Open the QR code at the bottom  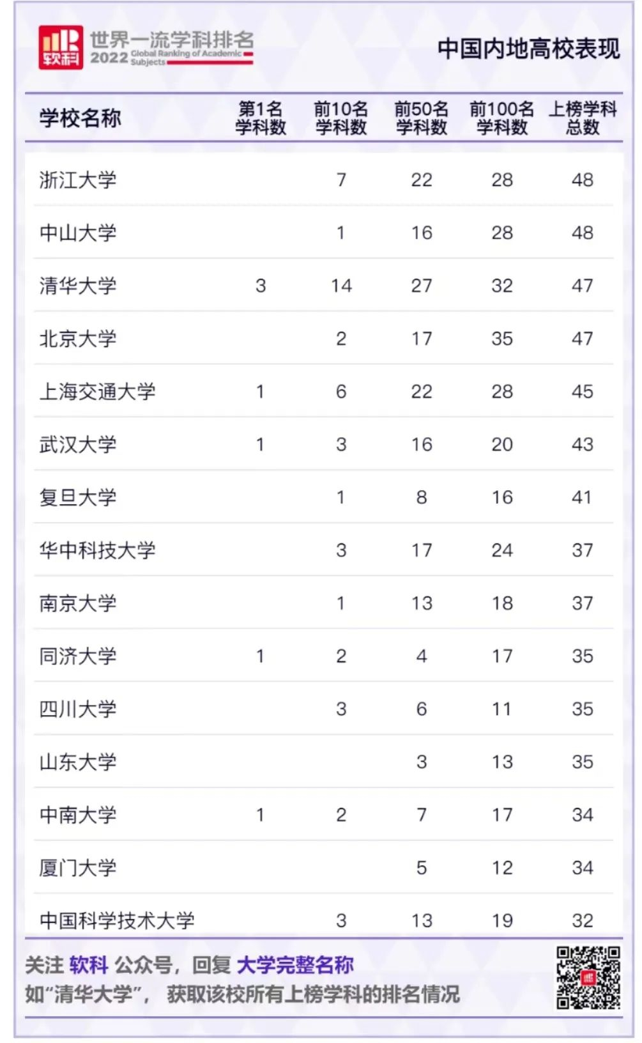point(588,977)
